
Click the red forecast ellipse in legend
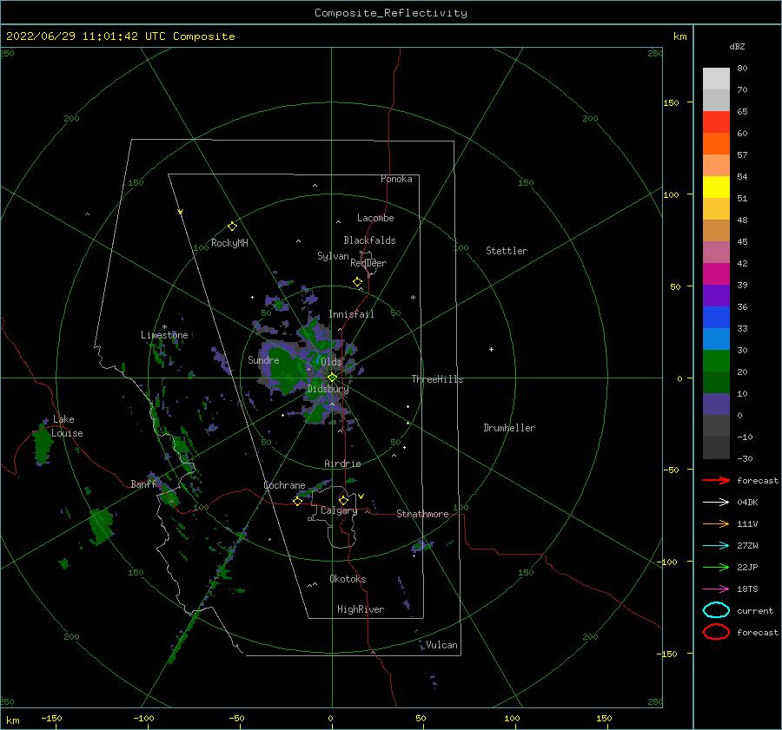716,632
